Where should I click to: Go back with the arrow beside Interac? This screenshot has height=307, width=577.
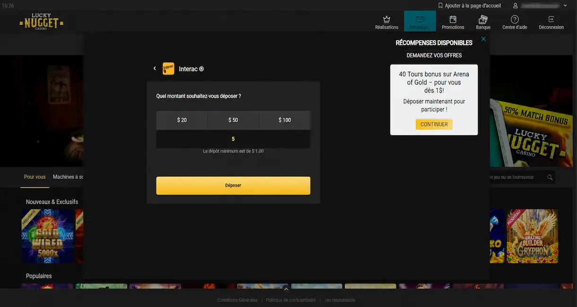tap(155, 68)
